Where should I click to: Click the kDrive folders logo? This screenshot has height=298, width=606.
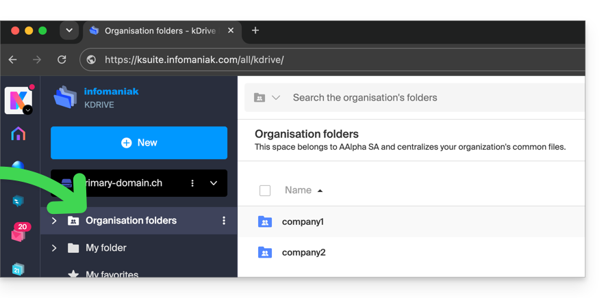pyautogui.click(x=65, y=97)
